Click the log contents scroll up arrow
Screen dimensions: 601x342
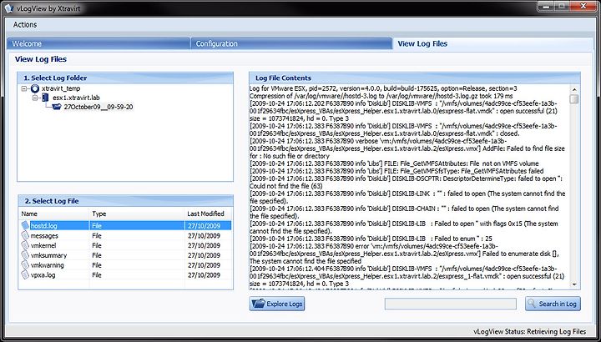click(574, 88)
